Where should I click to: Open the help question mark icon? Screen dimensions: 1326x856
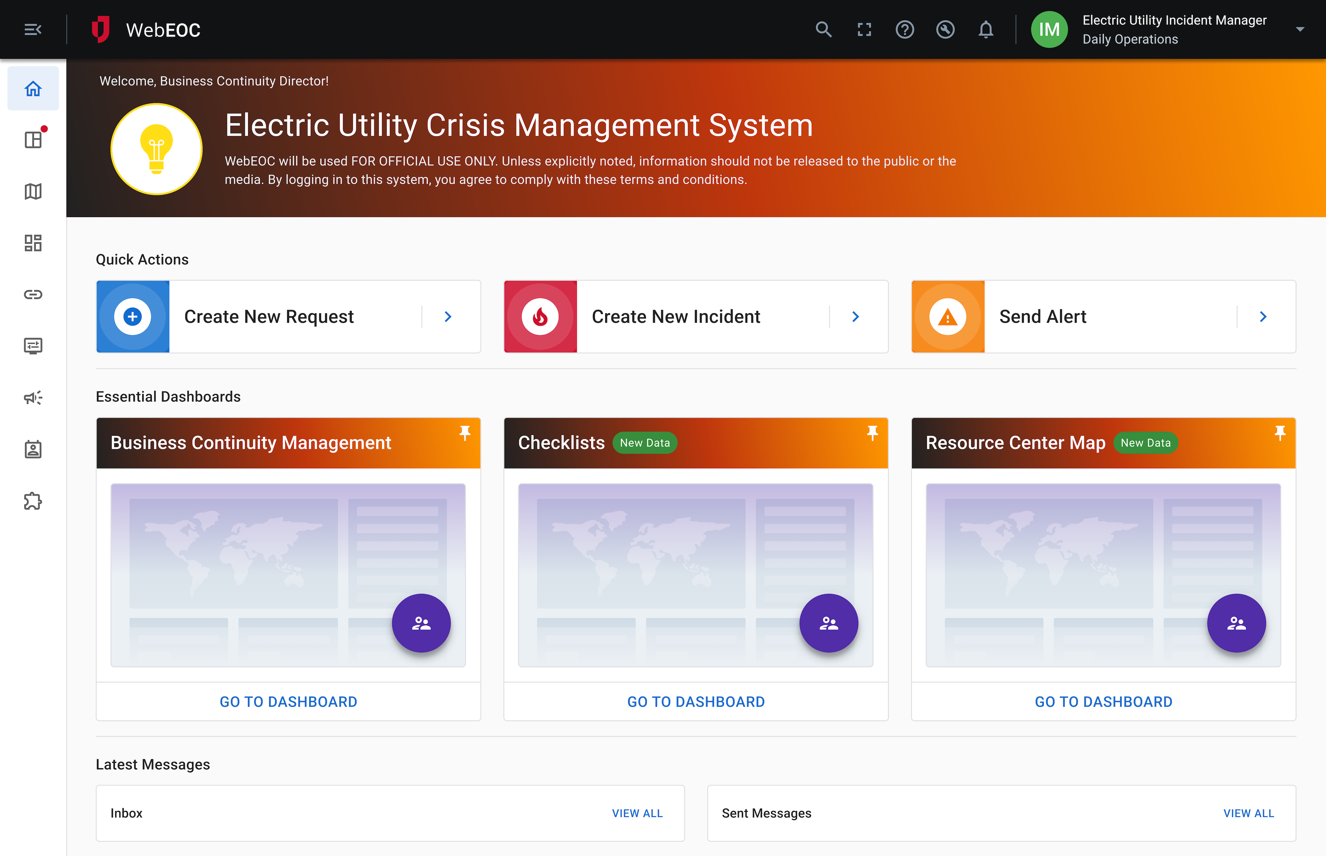pos(905,29)
